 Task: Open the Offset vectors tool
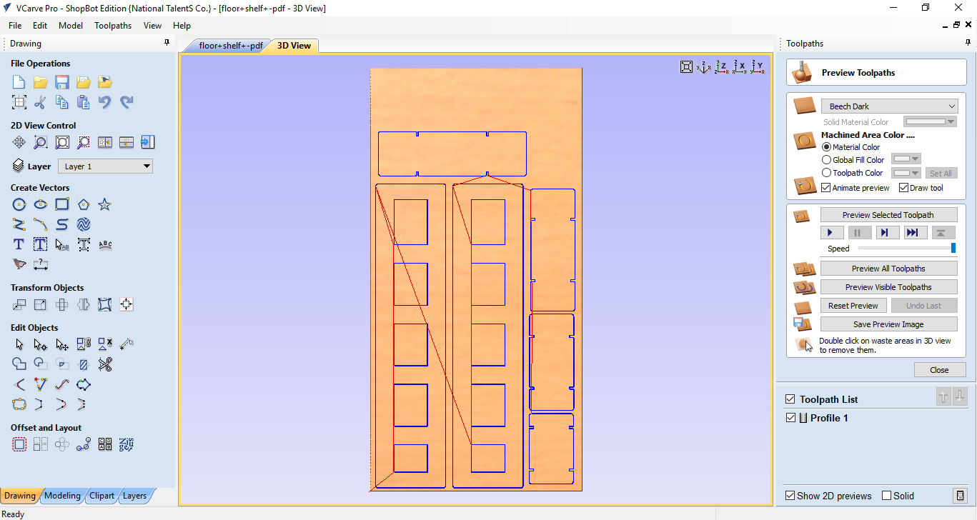pos(19,445)
